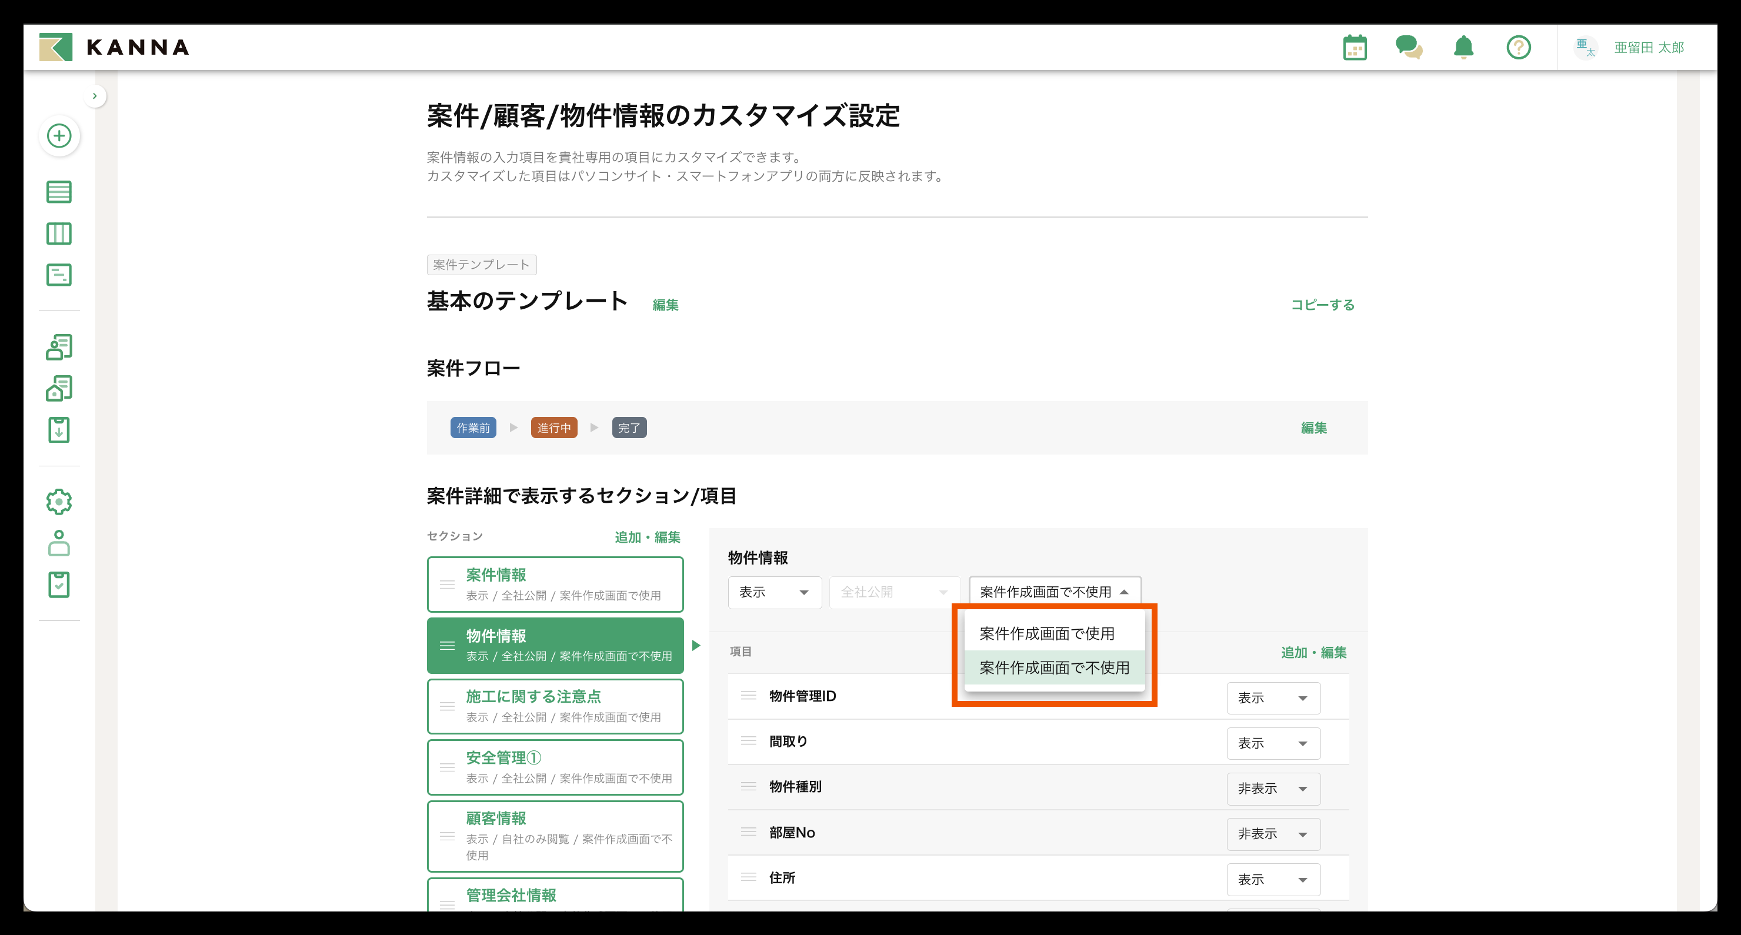This screenshot has width=1741, height=935.
Task: Select the customer management icon in sidebar
Action: point(59,346)
